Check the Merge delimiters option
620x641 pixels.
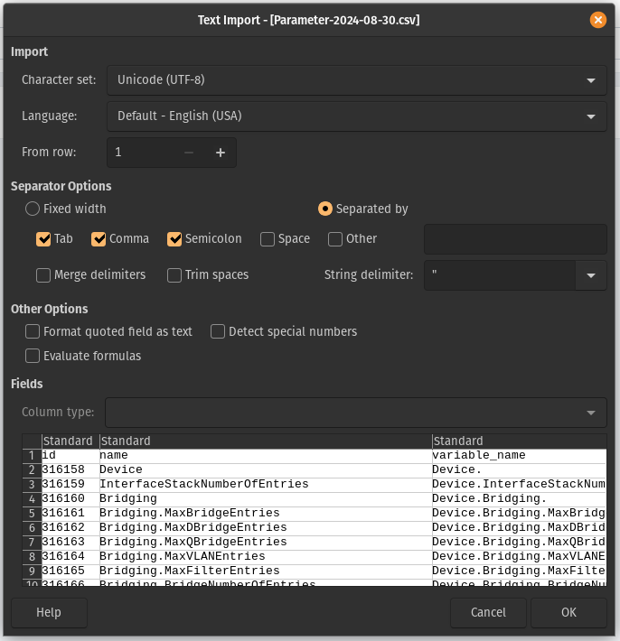pyautogui.click(x=43, y=275)
